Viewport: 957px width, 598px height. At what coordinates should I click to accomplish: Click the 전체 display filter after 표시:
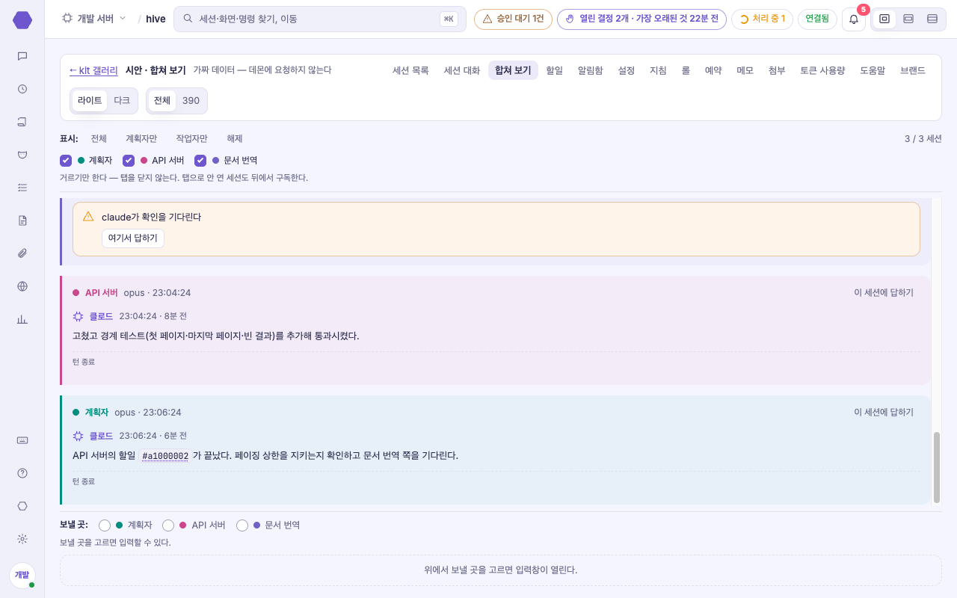coord(99,139)
